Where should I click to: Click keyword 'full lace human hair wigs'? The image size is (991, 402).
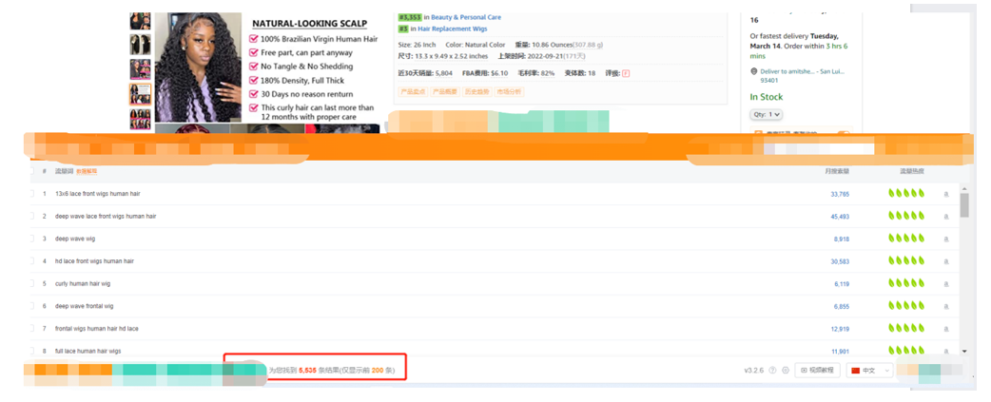(87, 351)
